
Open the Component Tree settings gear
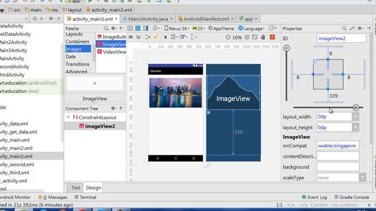point(113,108)
